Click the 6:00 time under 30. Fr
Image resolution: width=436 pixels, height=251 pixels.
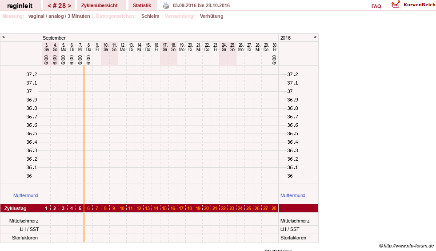pyautogui.click(x=275, y=60)
